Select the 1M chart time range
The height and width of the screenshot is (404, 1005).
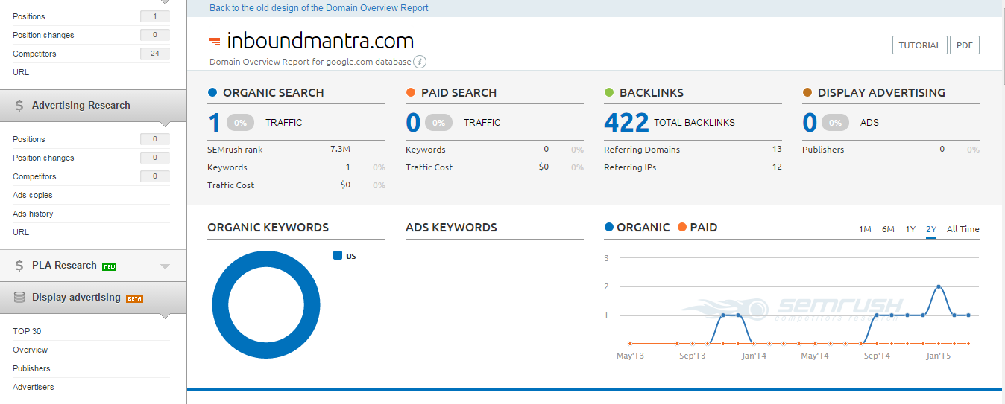pos(865,229)
